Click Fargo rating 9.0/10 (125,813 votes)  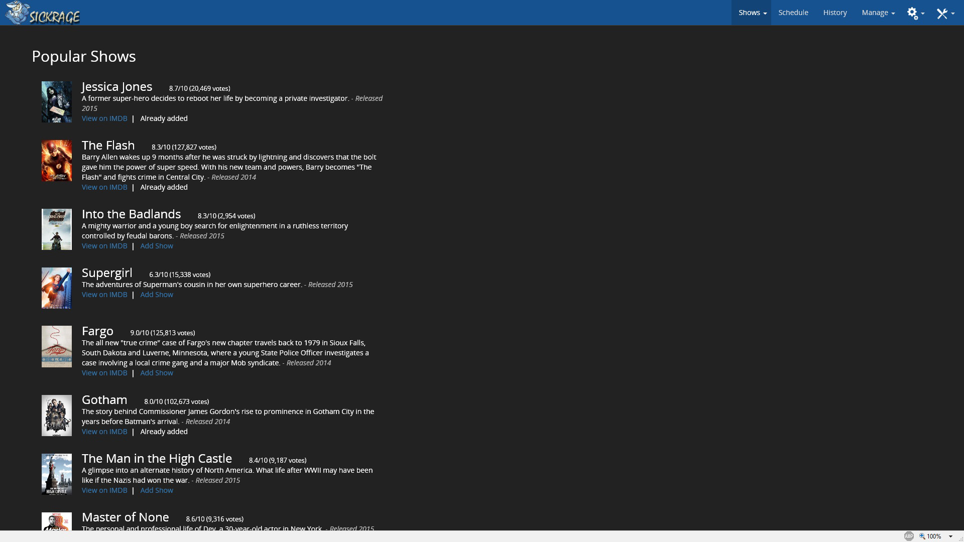pyautogui.click(x=163, y=333)
